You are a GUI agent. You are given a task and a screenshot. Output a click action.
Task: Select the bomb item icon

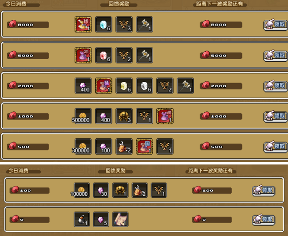pyautogui.click(x=82, y=219)
